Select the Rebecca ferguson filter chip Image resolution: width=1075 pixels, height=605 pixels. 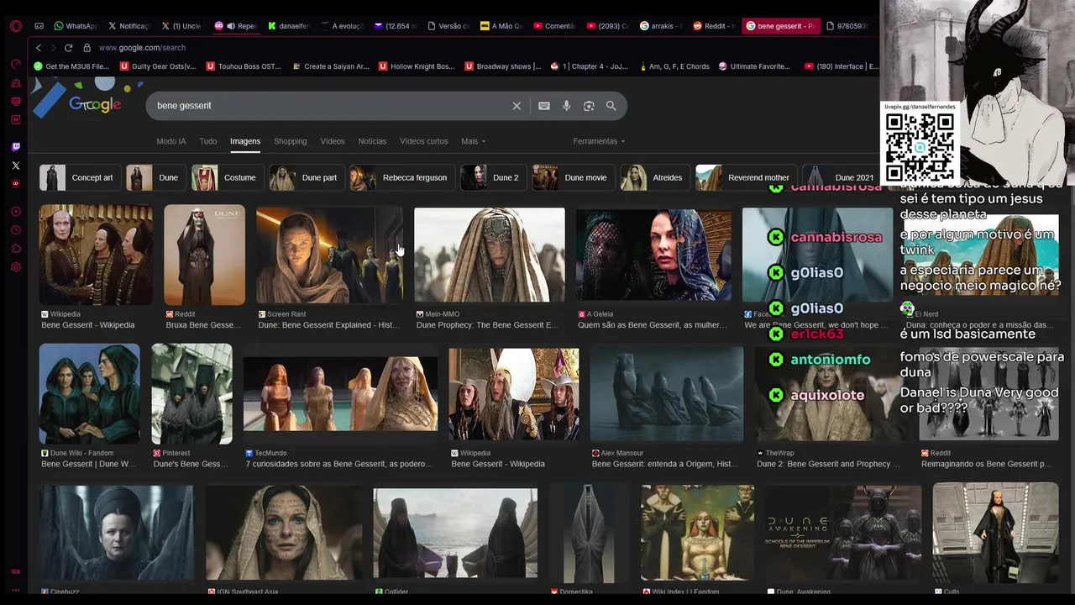401,177
